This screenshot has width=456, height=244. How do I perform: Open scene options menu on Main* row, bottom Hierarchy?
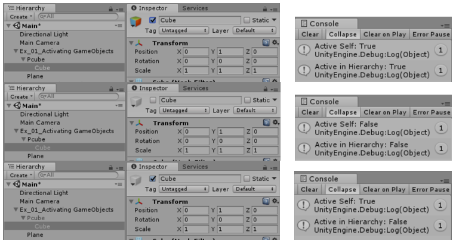click(118, 184)
